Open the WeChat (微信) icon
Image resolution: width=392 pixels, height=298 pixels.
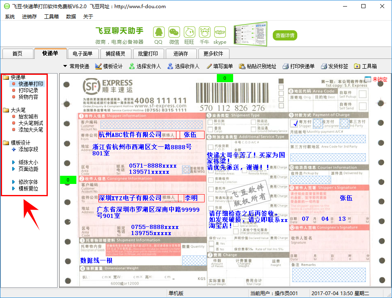point(174,33)
